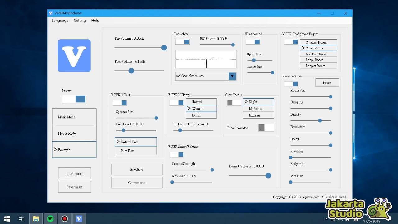398x224 pixels.
Task: Switch XBass to Pure Bass mode
Action: click(x=136, y=151)
